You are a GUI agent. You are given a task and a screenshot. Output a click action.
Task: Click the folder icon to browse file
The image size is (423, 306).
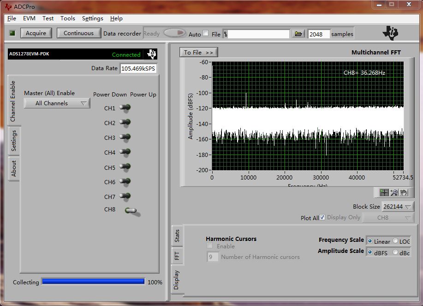pyautogui.click(x=298, y=34)
